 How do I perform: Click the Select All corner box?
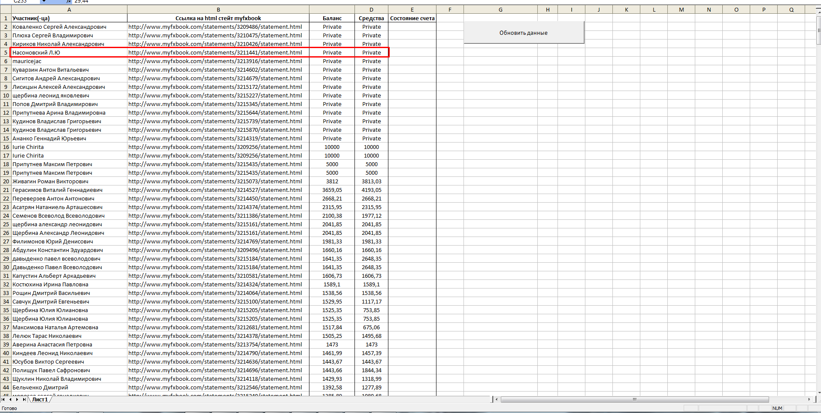pos(6,9)
